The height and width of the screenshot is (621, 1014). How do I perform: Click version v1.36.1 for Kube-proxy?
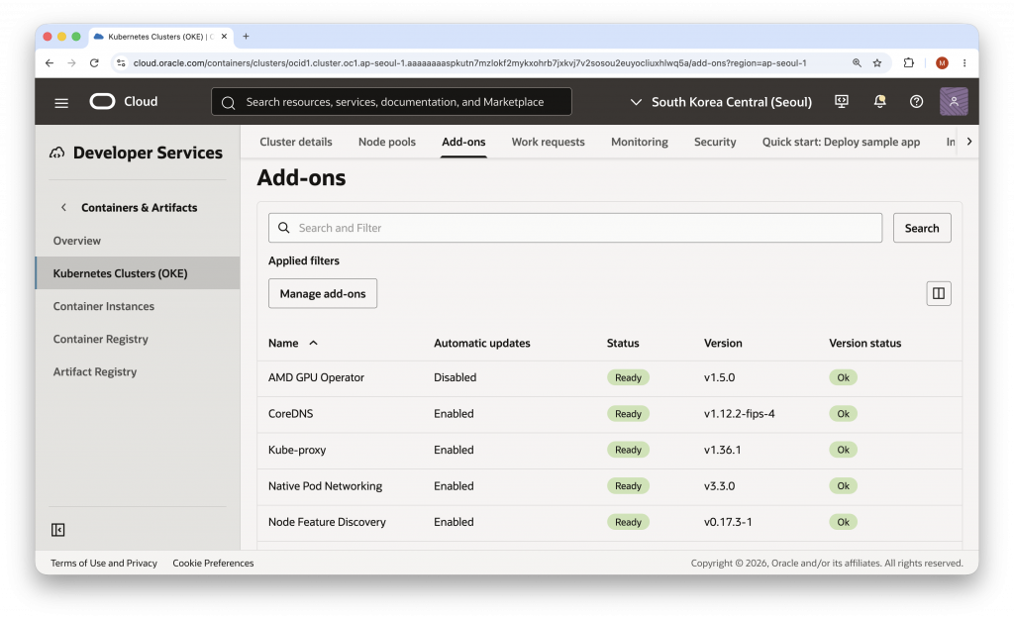pos(722,450)
